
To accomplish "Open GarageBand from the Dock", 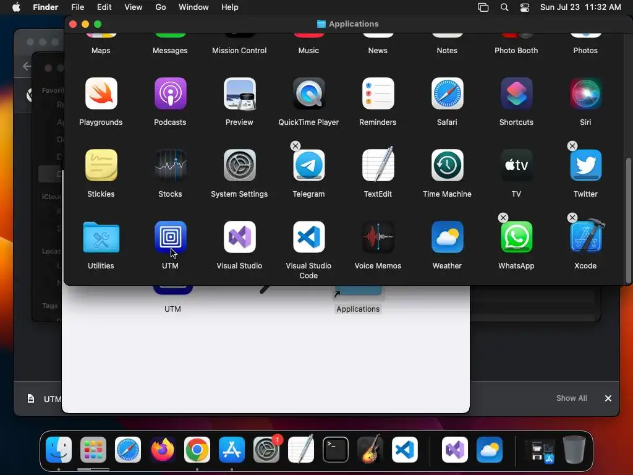I will click(x=370, y=449).
